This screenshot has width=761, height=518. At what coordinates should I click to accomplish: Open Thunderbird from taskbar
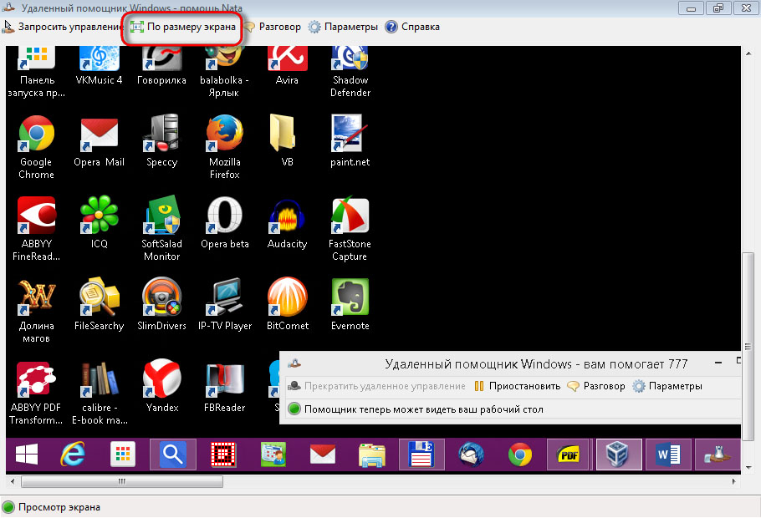click(471, 455)
